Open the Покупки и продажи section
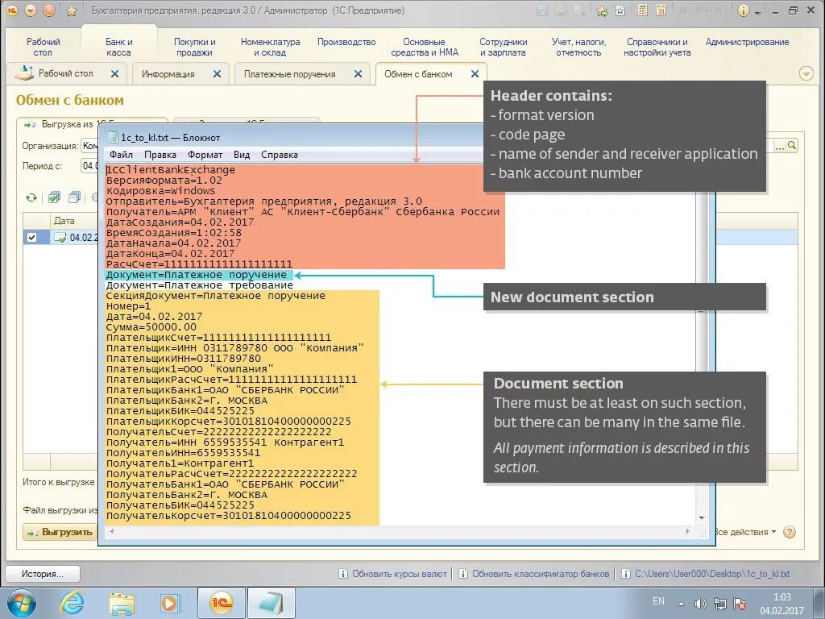The width and height of the screenshot is (825, 619). 195,48
